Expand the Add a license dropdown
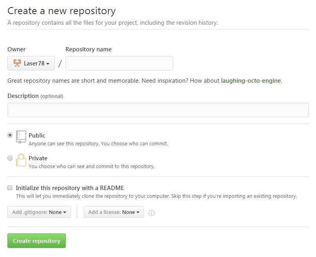The height and width of the screenshot is (257, 316). pos(114,212)
